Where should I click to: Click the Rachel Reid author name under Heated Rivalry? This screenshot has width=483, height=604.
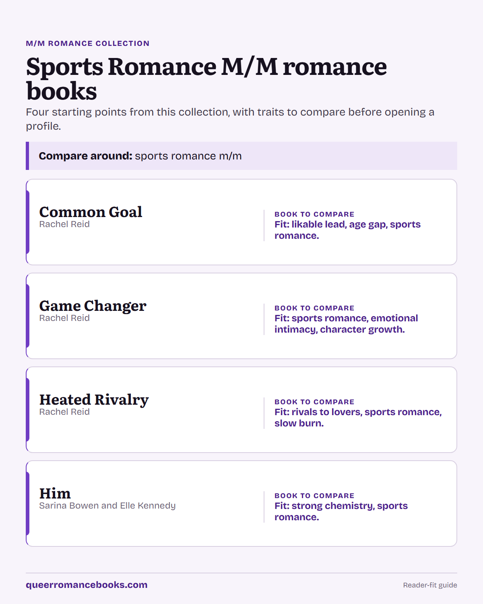[64, 412]
